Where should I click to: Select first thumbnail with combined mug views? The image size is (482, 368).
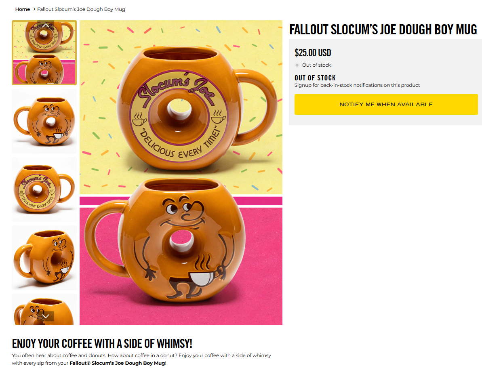(x=44, y=53)
